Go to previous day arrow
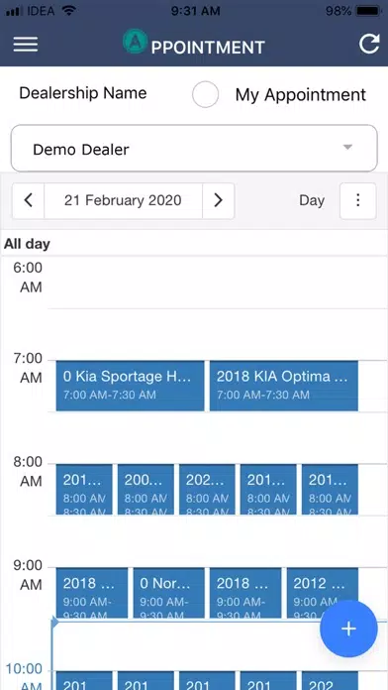This screenshot has width=388, height=690. point(28,200)
